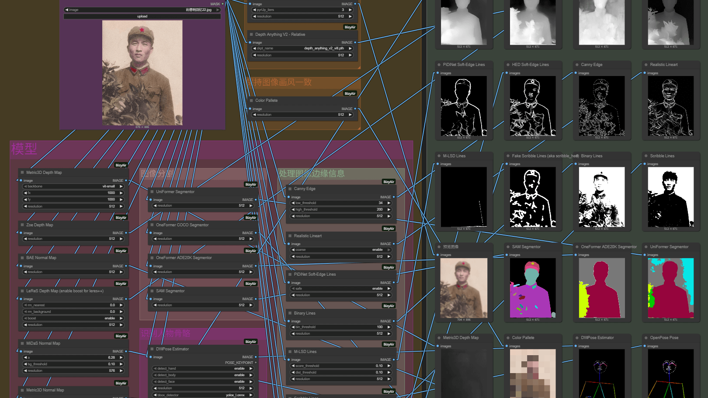Viewport: 708px width, 398px height.
Task: Click the BizyAir badge above Color Pallete
Action: click(350, 93)
